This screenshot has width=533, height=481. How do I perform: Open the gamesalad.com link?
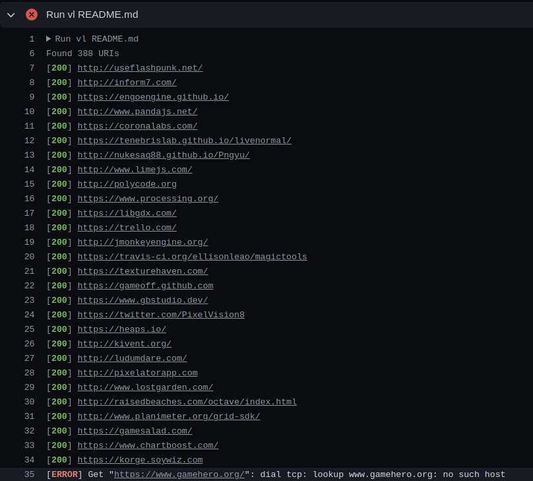click(135, 431)
